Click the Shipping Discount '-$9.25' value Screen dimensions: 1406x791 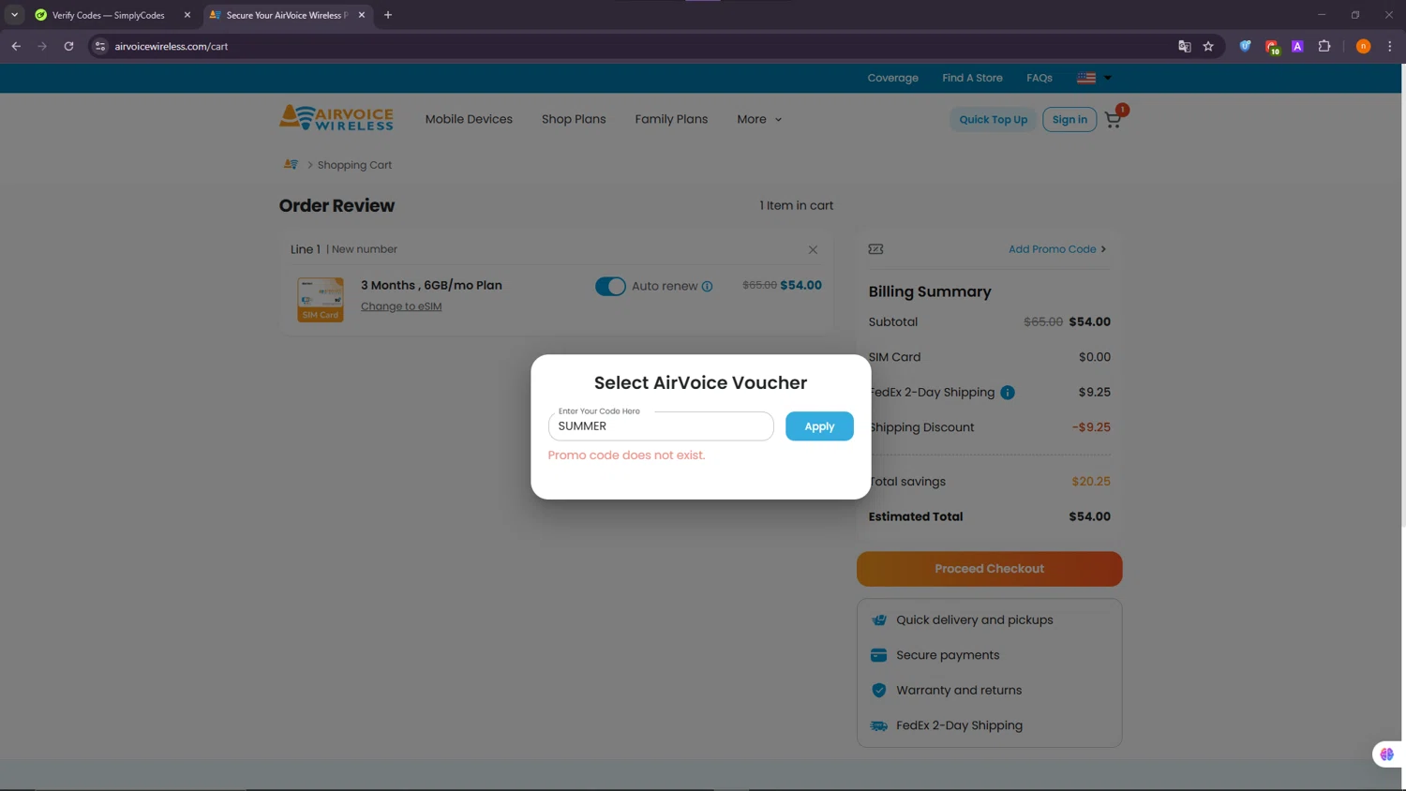(x=1091, y=427)
